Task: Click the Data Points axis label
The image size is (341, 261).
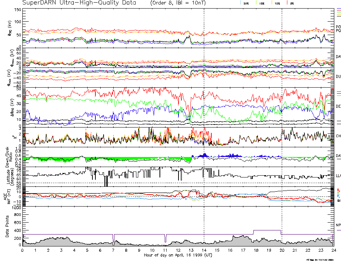Action: [6, 227]
